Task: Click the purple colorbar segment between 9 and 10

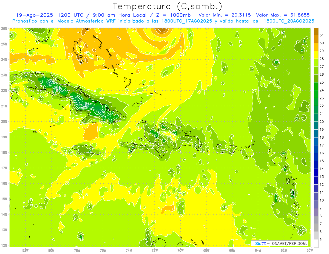Action: pyautogui.click(x=316, y=204)
